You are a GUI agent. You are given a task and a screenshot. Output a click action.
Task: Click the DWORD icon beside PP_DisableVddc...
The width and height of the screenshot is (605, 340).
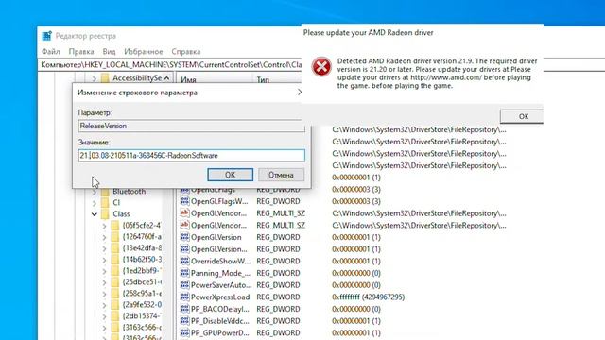click(x=185, y=321)
